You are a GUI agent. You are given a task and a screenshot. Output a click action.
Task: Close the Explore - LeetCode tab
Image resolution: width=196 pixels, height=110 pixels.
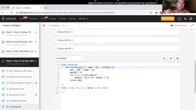pyautogui.click(x=41, y=8)
